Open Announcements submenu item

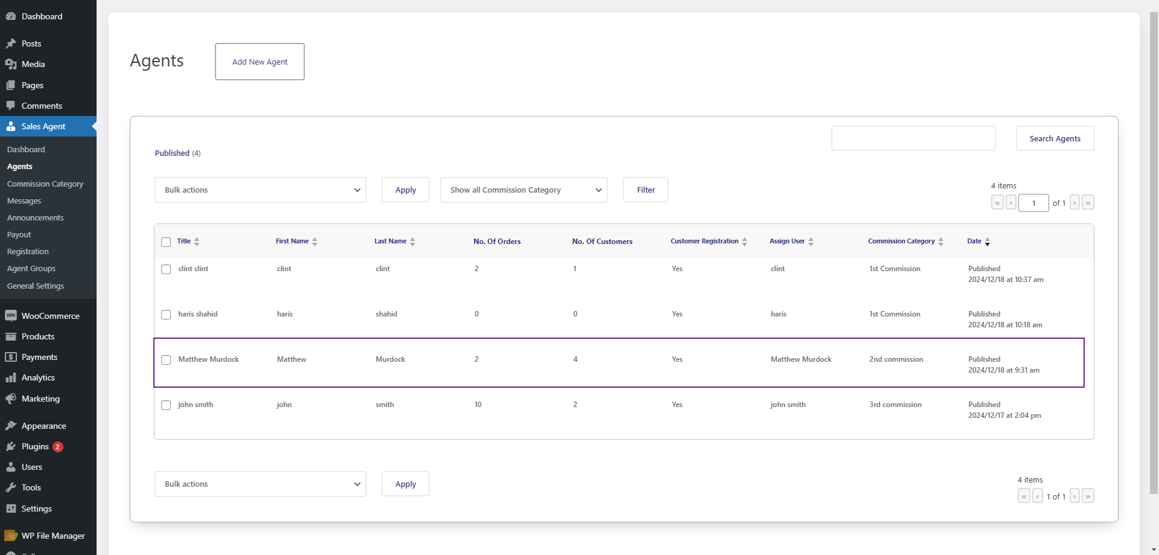point(36,217)
